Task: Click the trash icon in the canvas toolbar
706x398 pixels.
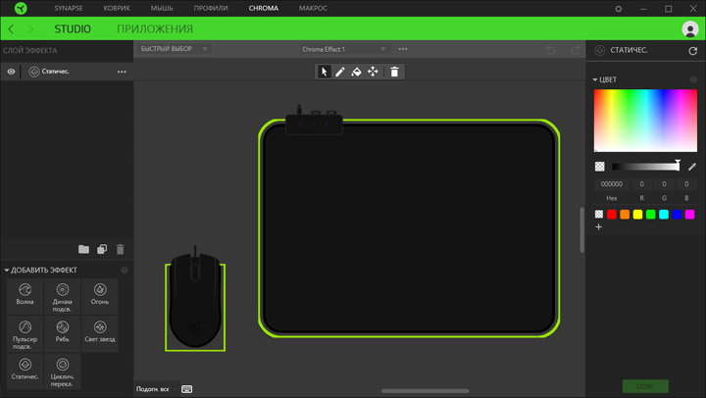Action: click(394, 72)
